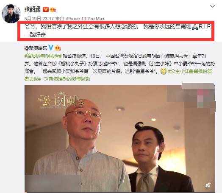Image resolution: width=222 pixels, height=193 pixels.
Task: Open the #演员顾宝明去世# hashtag
Action: [43, 56]
